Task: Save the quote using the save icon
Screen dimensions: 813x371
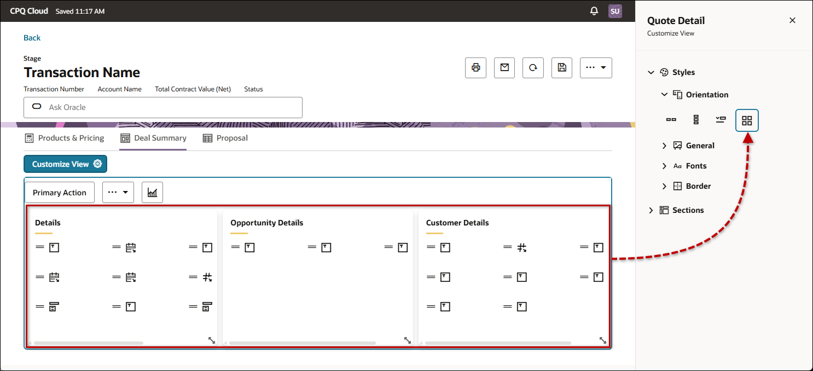Action: coord(561,67)
